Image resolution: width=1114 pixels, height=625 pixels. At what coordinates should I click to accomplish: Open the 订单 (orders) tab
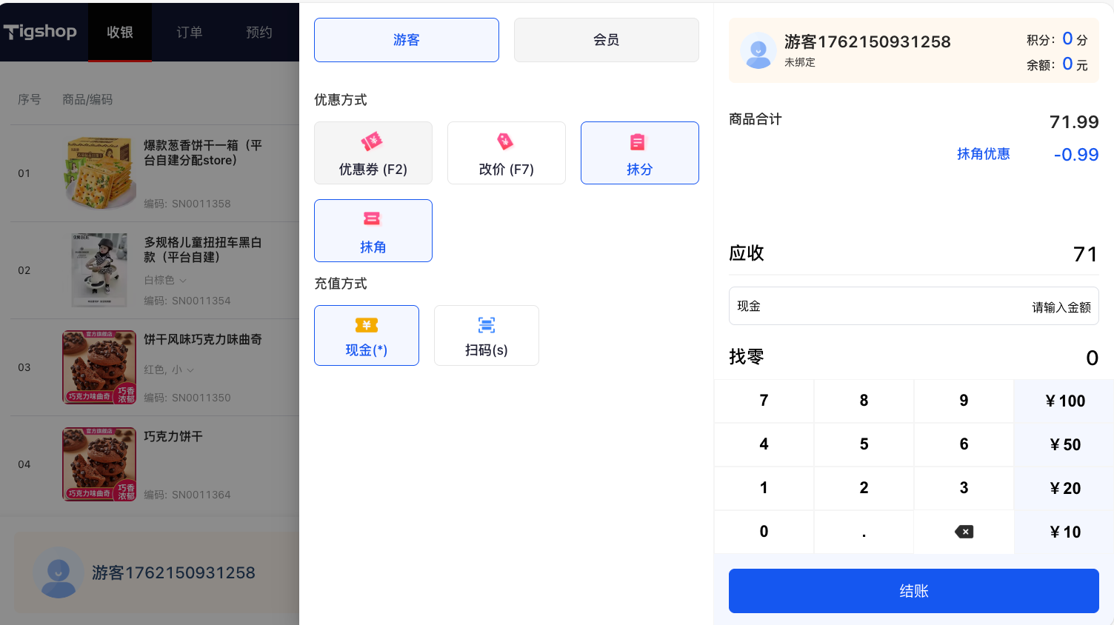189,33
